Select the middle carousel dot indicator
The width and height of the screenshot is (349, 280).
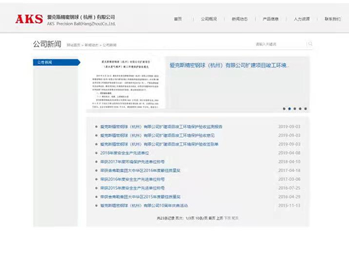tap(295, 108)
